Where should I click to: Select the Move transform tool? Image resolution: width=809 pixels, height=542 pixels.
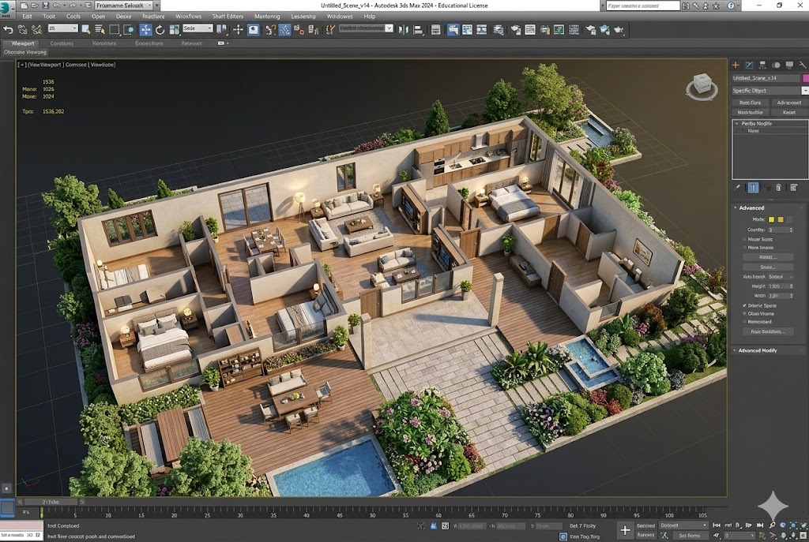pos(146,29)
